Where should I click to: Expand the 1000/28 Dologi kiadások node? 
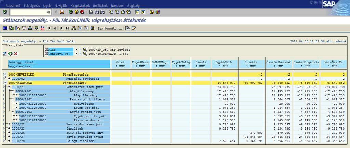tap(9, 141)
